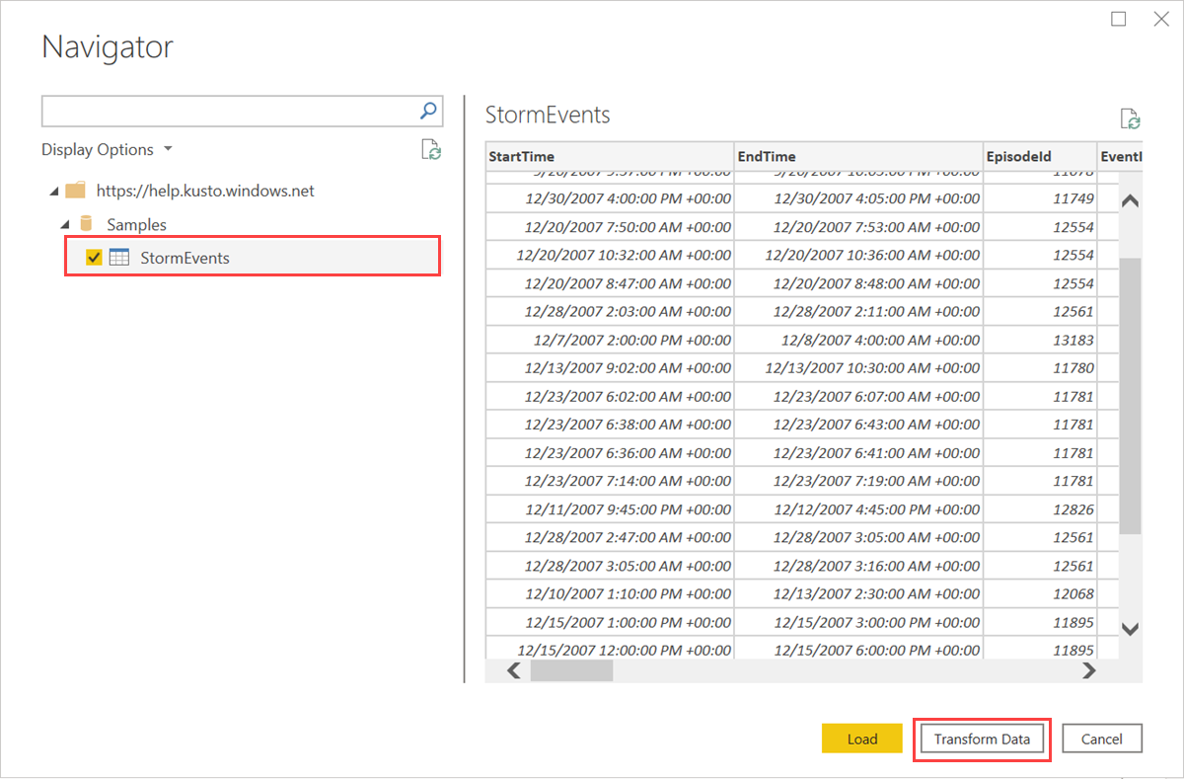1184x779 pixels.
Task: Maximize the Navigator dialog window
Action: coord(1118,19)
